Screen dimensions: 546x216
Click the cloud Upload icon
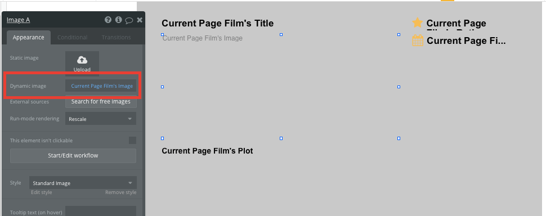pos(82,60)
